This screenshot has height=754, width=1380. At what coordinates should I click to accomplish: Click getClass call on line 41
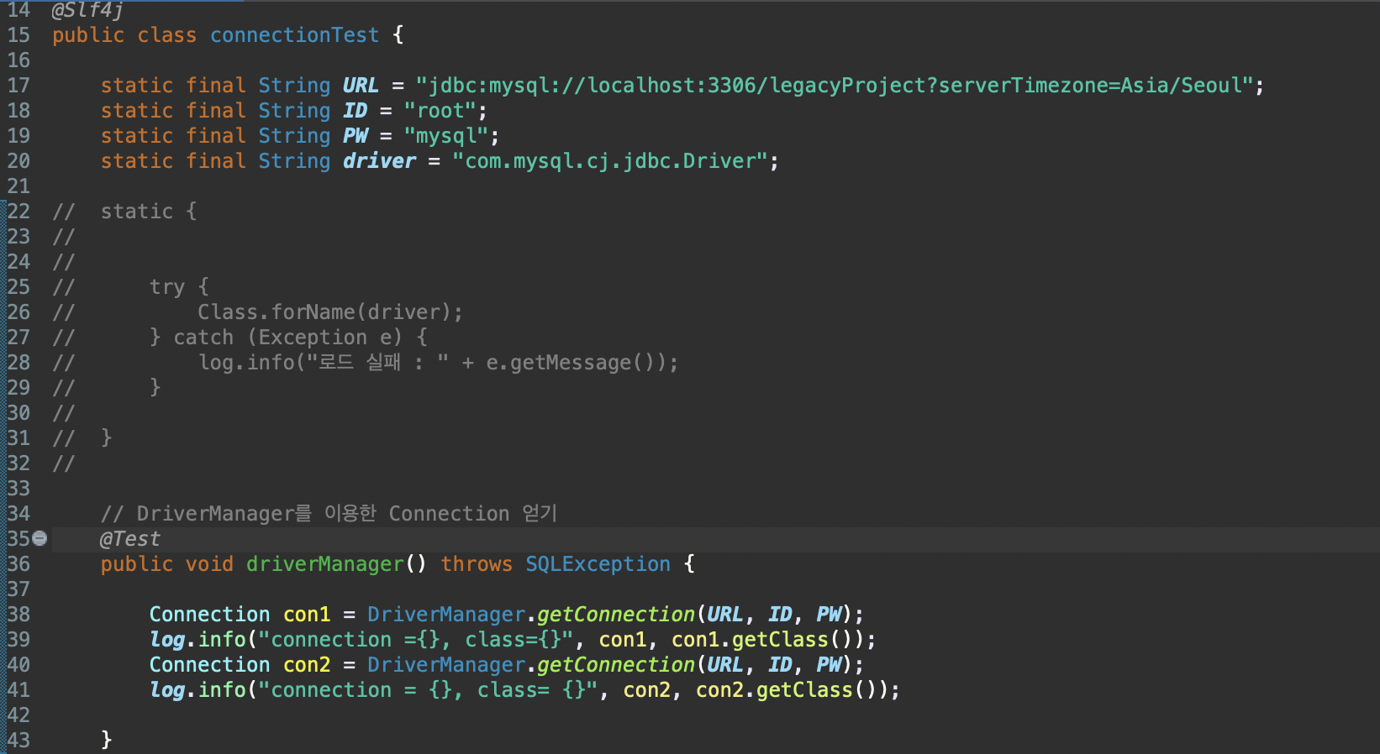pos(804,690)
